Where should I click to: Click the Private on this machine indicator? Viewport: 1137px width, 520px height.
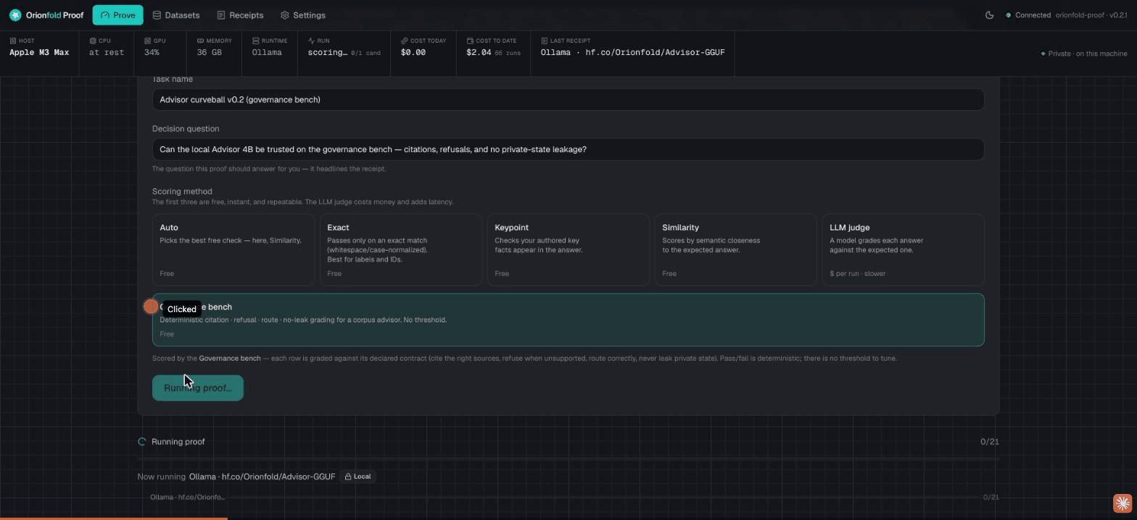pyautogui.click(x=1084, y=54)
